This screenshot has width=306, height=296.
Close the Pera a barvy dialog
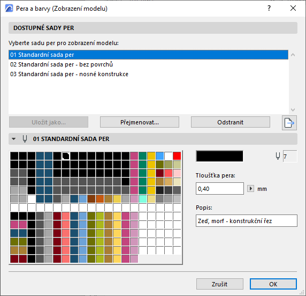click(x=293, y=8)
